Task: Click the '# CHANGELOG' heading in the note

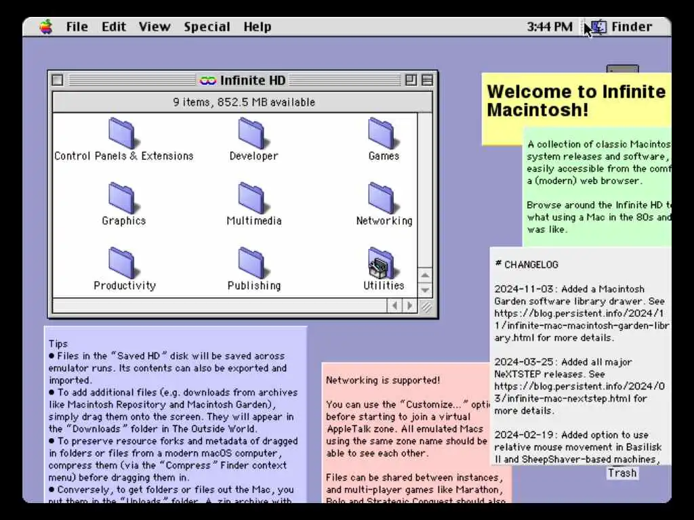Action: tap(526, 265)
